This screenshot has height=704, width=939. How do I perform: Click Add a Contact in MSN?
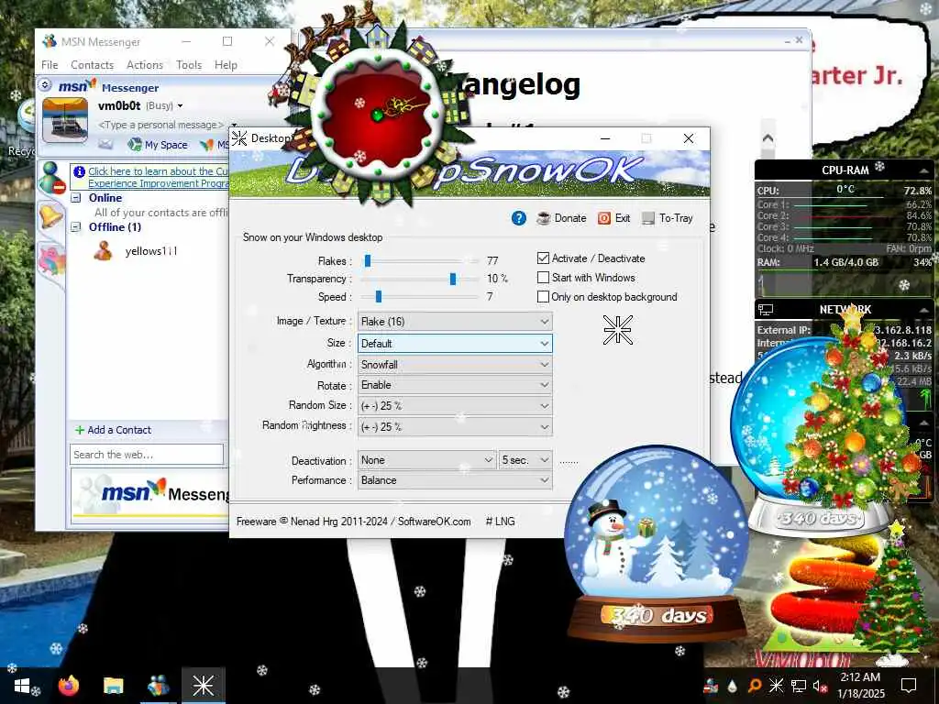pyautogui.click(x=113, y=430)
